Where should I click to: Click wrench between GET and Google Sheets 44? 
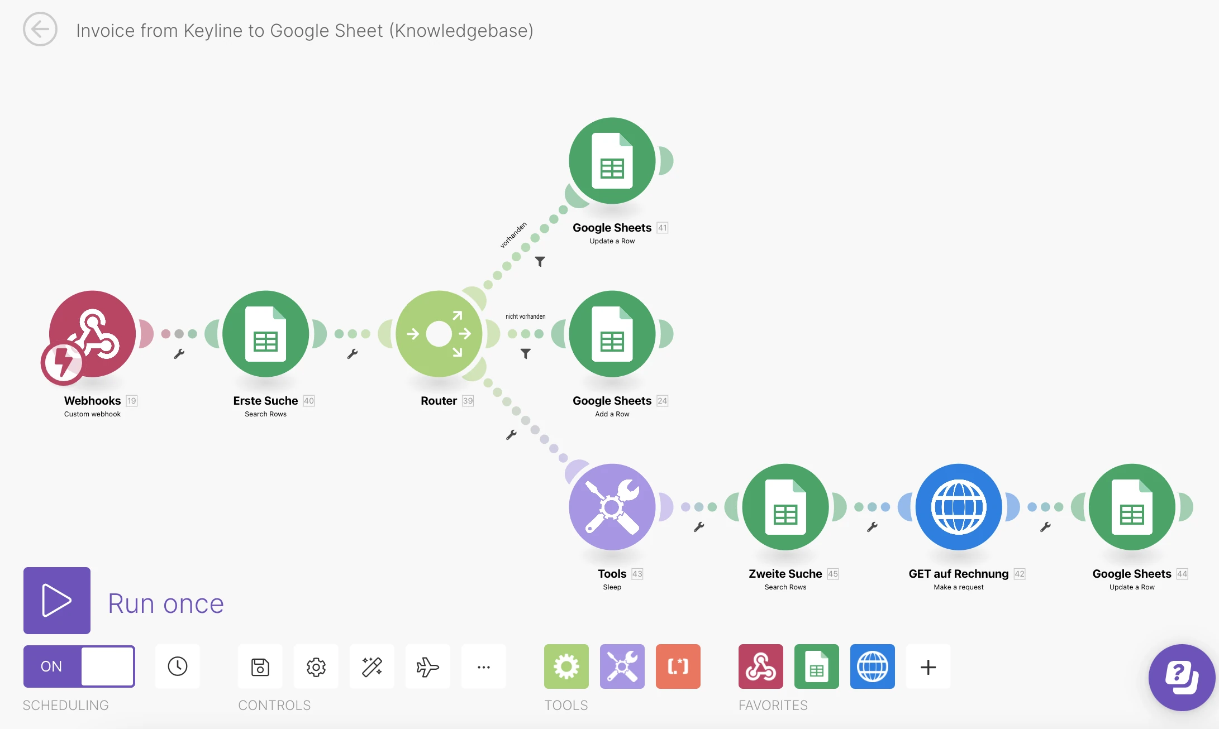tap(1045, 527)
